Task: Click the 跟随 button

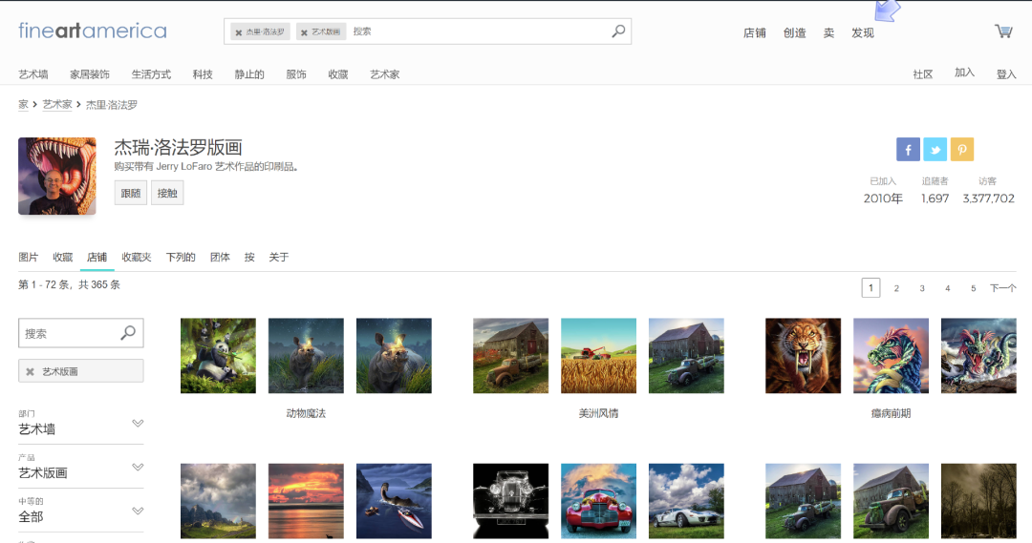Action: pyautogui.click(x=130, y=193)
